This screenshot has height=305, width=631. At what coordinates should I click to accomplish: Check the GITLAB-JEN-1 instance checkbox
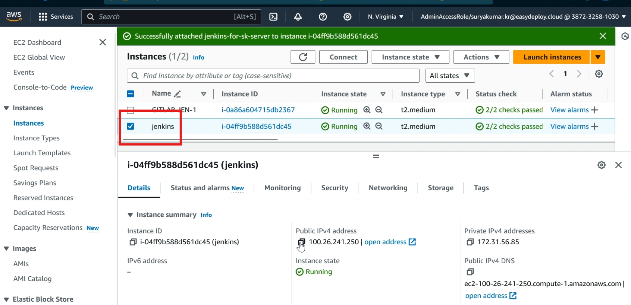point(131,110)
